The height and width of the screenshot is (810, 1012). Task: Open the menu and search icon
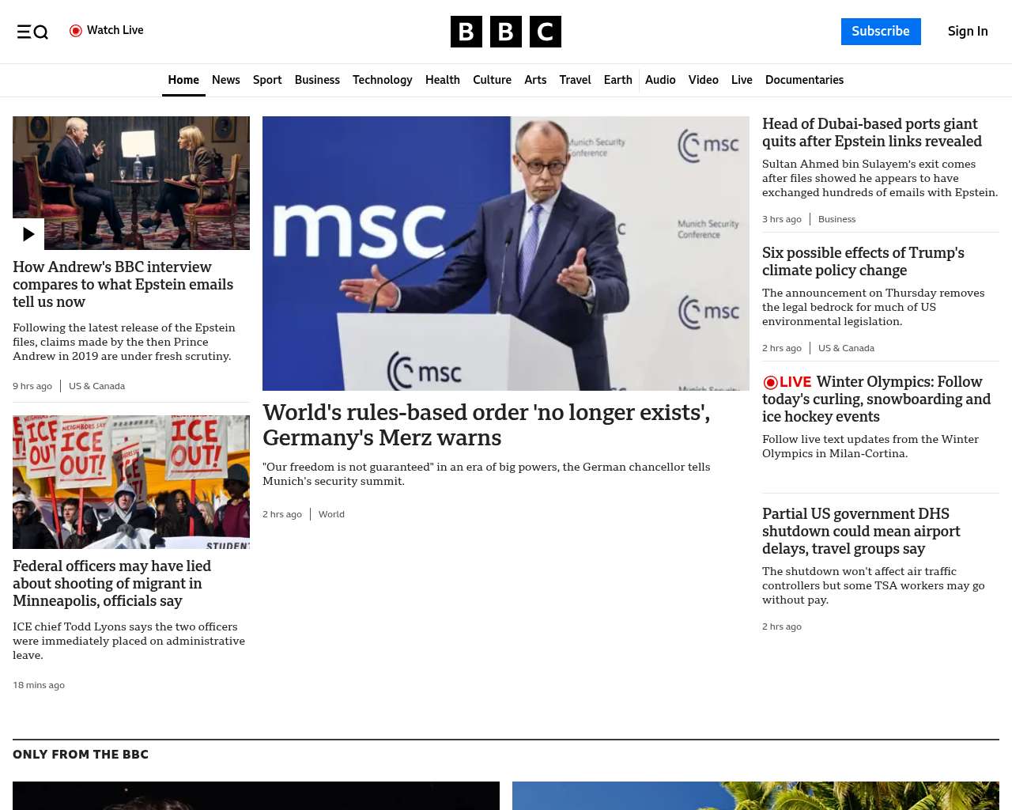32,32
